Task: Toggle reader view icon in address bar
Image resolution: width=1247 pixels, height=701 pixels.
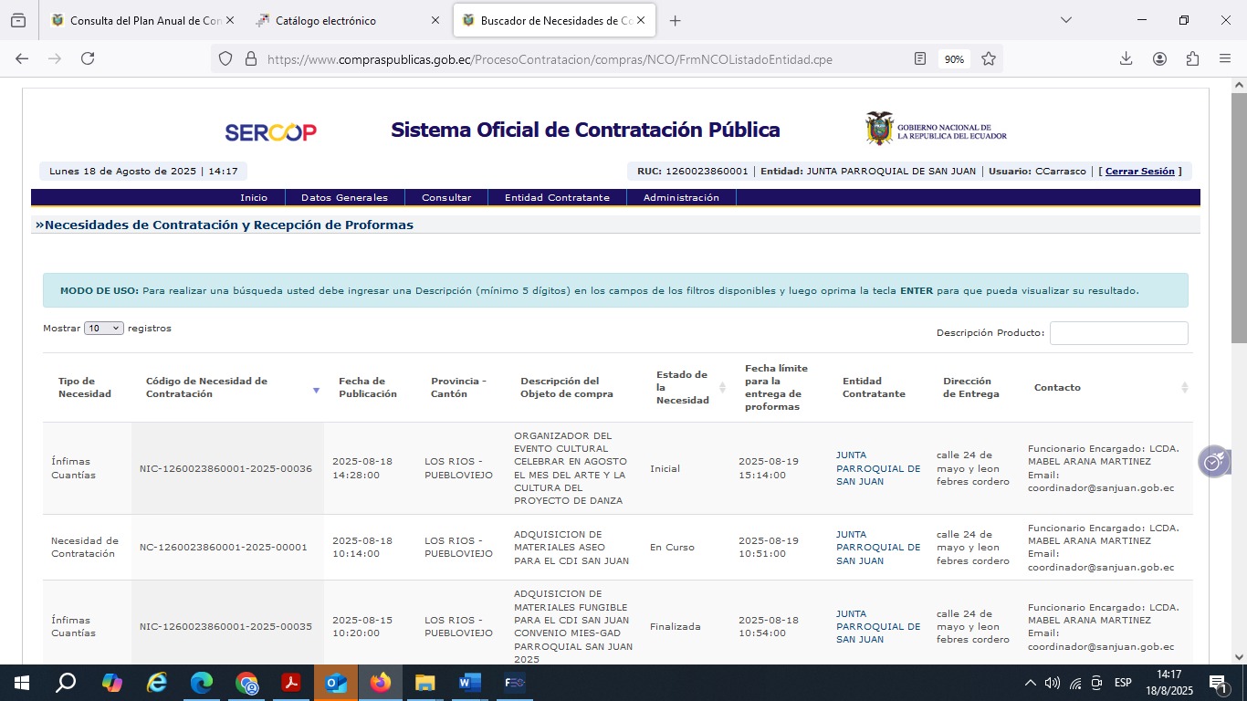Action: click(x=920, y=58)
